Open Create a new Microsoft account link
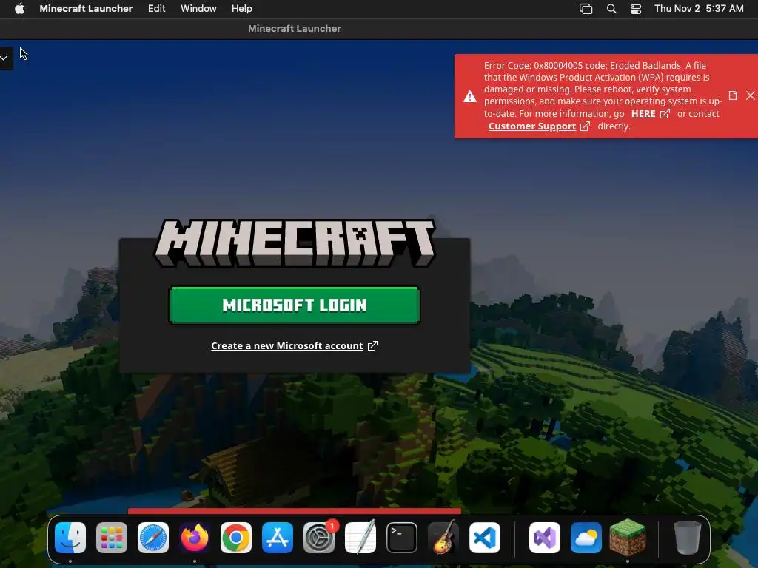The image size is (758, 568). pos(287,346)
